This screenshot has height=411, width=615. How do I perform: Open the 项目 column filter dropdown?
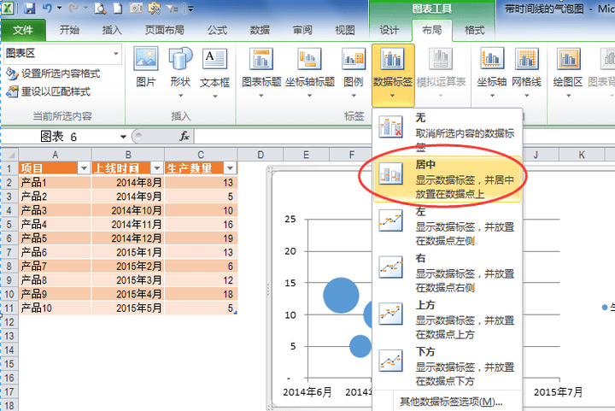tap(84, 168)
